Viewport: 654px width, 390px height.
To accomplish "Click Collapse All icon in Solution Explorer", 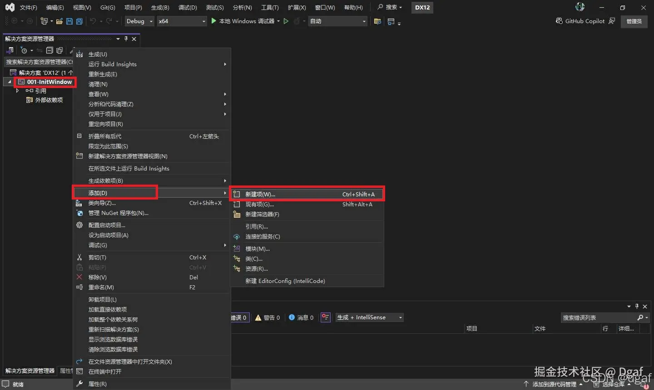I will (50, 50).
